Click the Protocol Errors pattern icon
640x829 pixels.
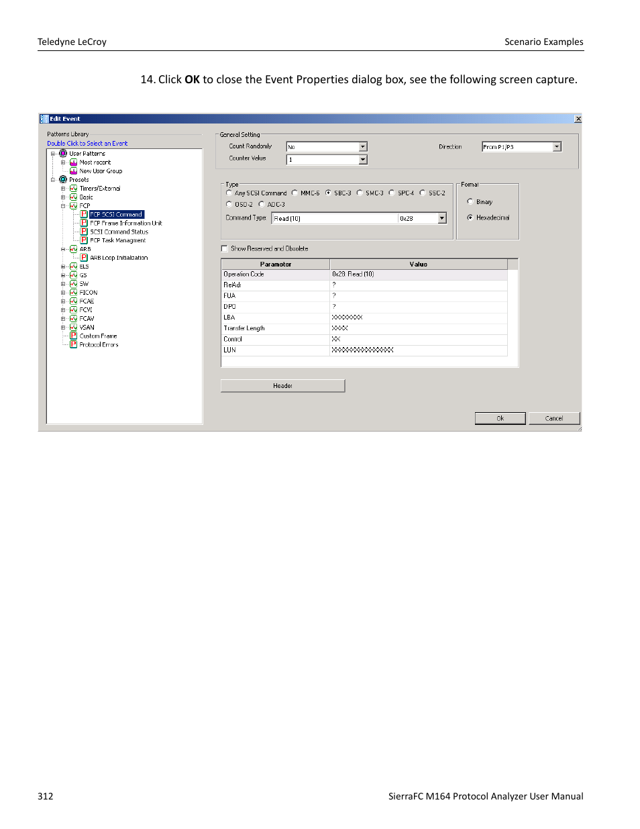pos(74,344)
